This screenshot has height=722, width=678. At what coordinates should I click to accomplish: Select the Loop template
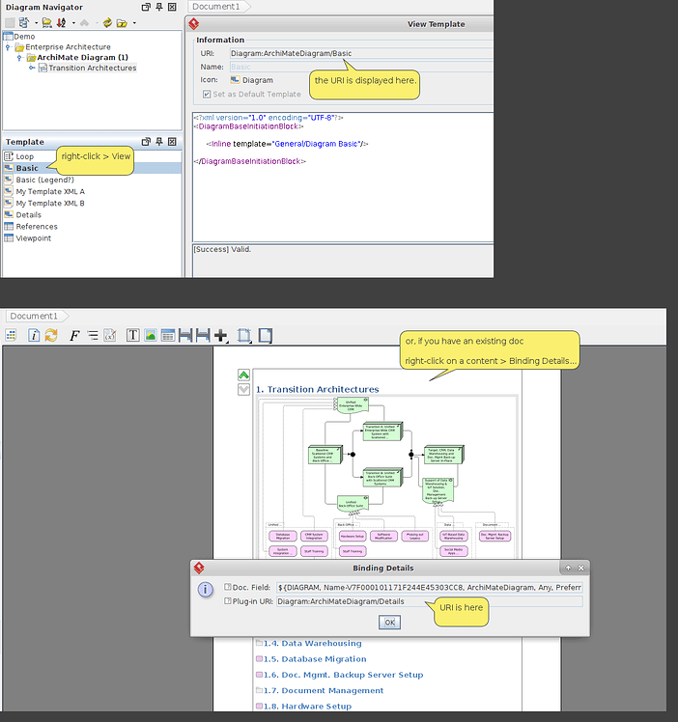[x=25, y=156]
